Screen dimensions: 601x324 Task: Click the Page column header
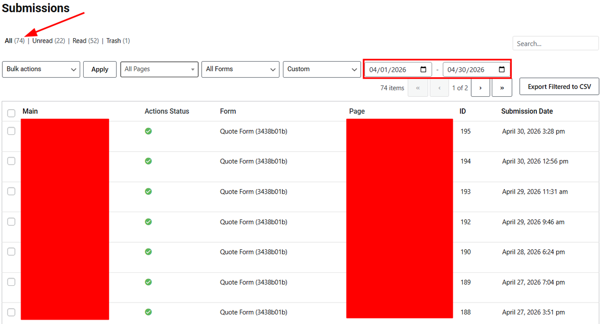pos(357,111)
